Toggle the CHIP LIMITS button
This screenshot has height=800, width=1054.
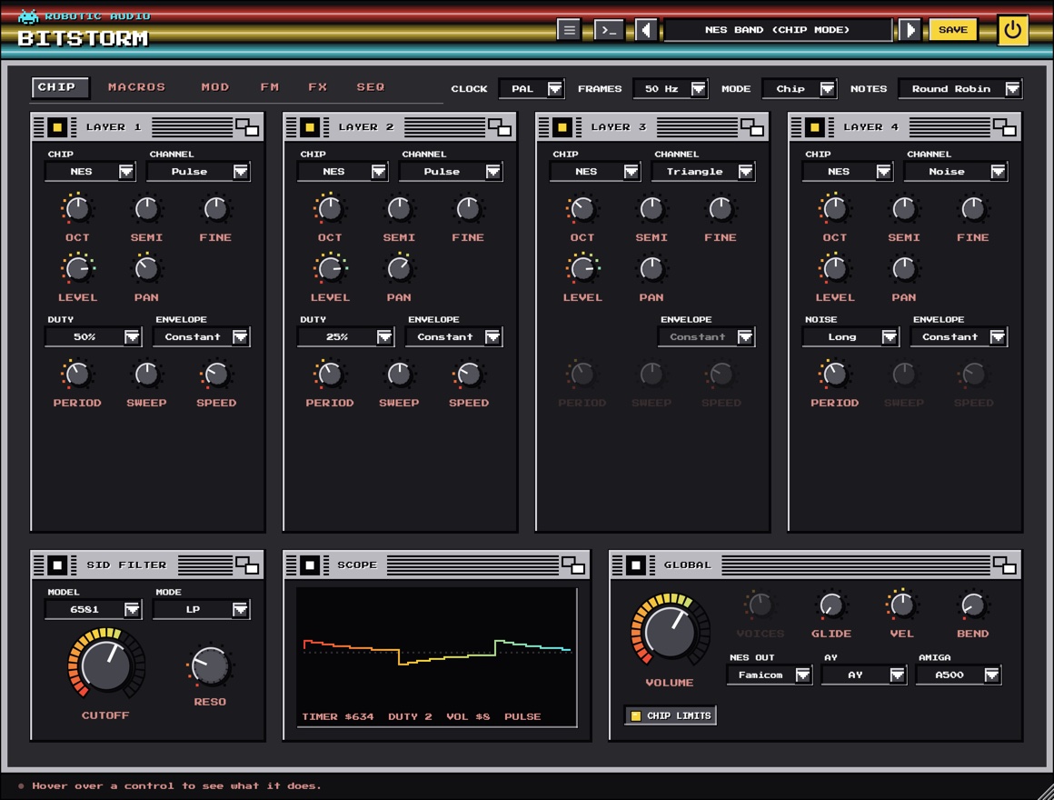[671, 716]
